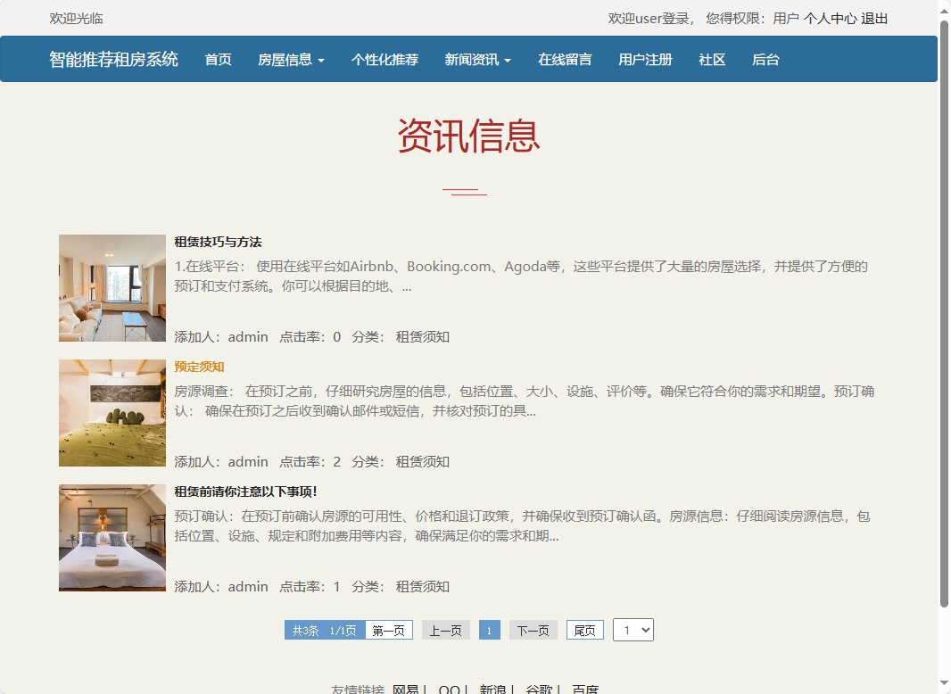The height and width of the screenshot is (694, 951).
Task: Go to the 首页 menu item
Action: point(217,59)
